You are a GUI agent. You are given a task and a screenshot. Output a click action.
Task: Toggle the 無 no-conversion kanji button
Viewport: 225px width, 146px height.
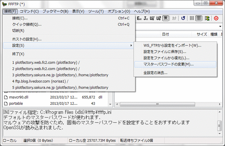coord(165,18)
